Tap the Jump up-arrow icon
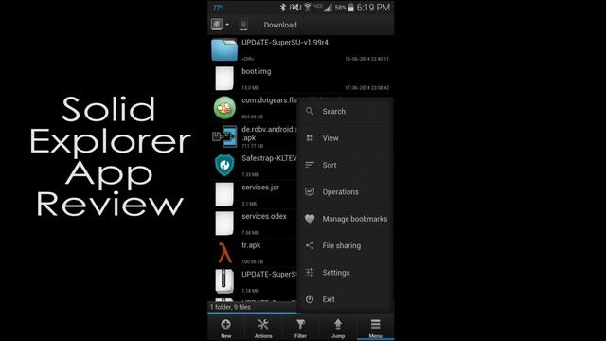This screenshot has width=606, height=341. pos(338,324)
